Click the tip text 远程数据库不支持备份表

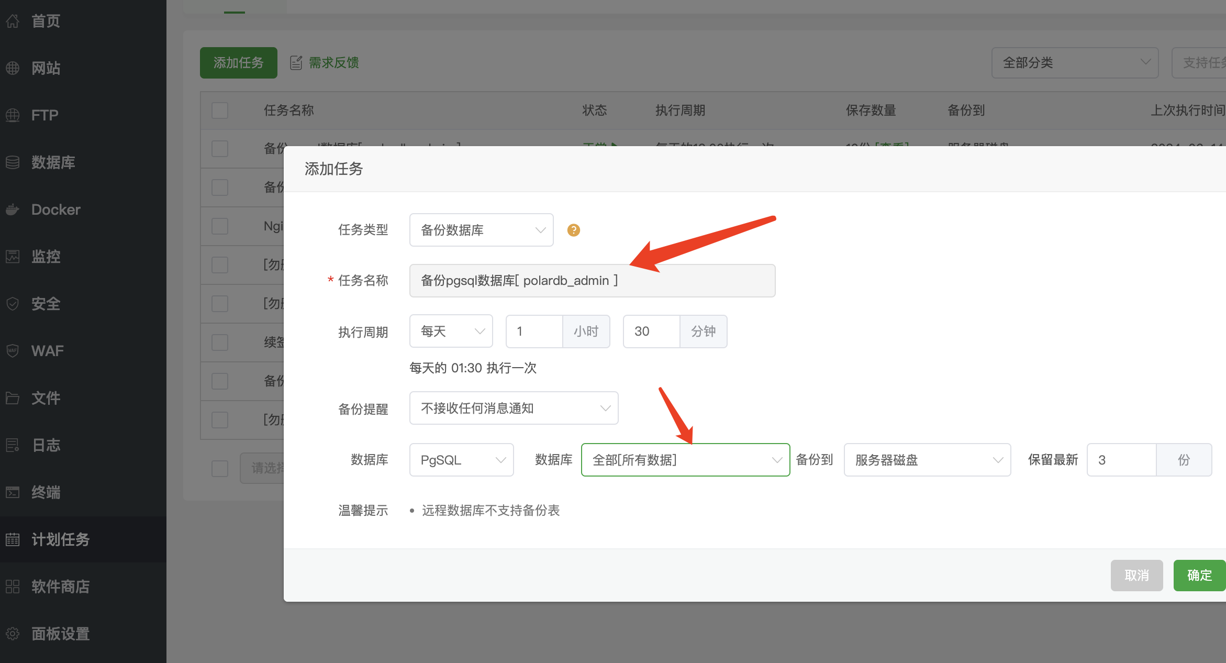coord(491,511)
